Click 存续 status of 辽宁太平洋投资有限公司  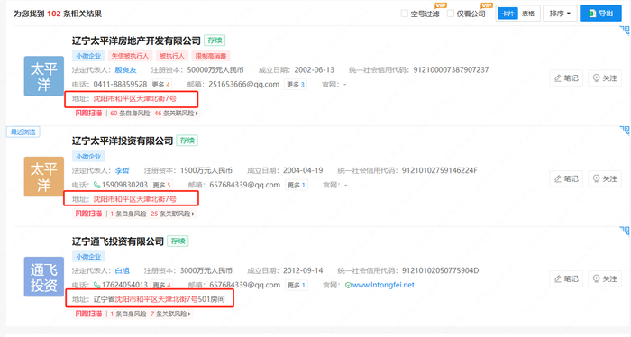point(187,141)
